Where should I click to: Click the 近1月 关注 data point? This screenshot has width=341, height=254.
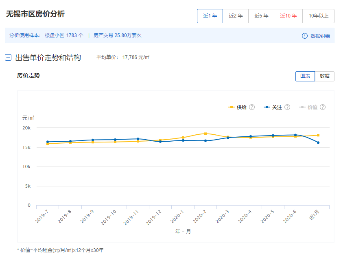(x=318, y=142)
